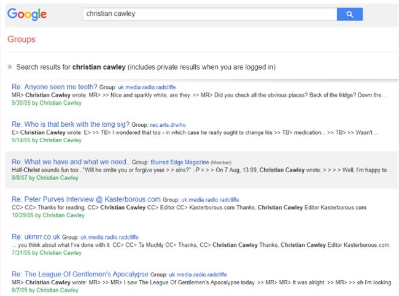Click author Christian Cawley under 5/30/05 post
This screenshot has height=296, width=399.
click(60, 103)
